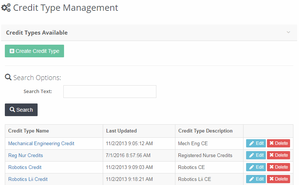This screenshot has height=185, width=299.
Task: Delete the Robotics Credit row
Action: 279,167
